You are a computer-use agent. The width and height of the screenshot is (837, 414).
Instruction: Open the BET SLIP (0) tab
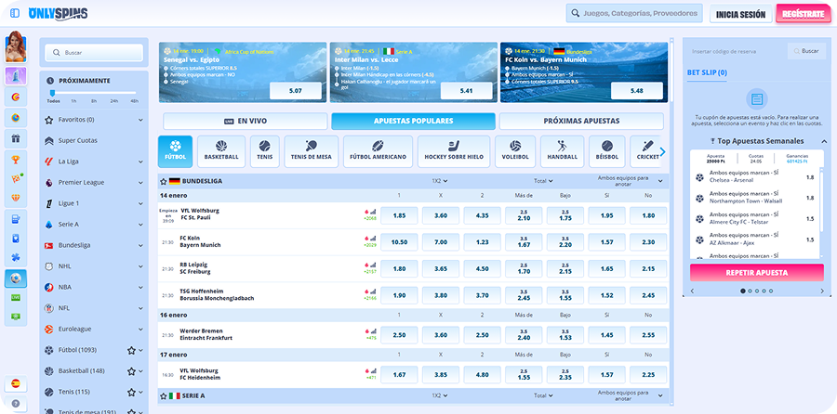[707, 72]
